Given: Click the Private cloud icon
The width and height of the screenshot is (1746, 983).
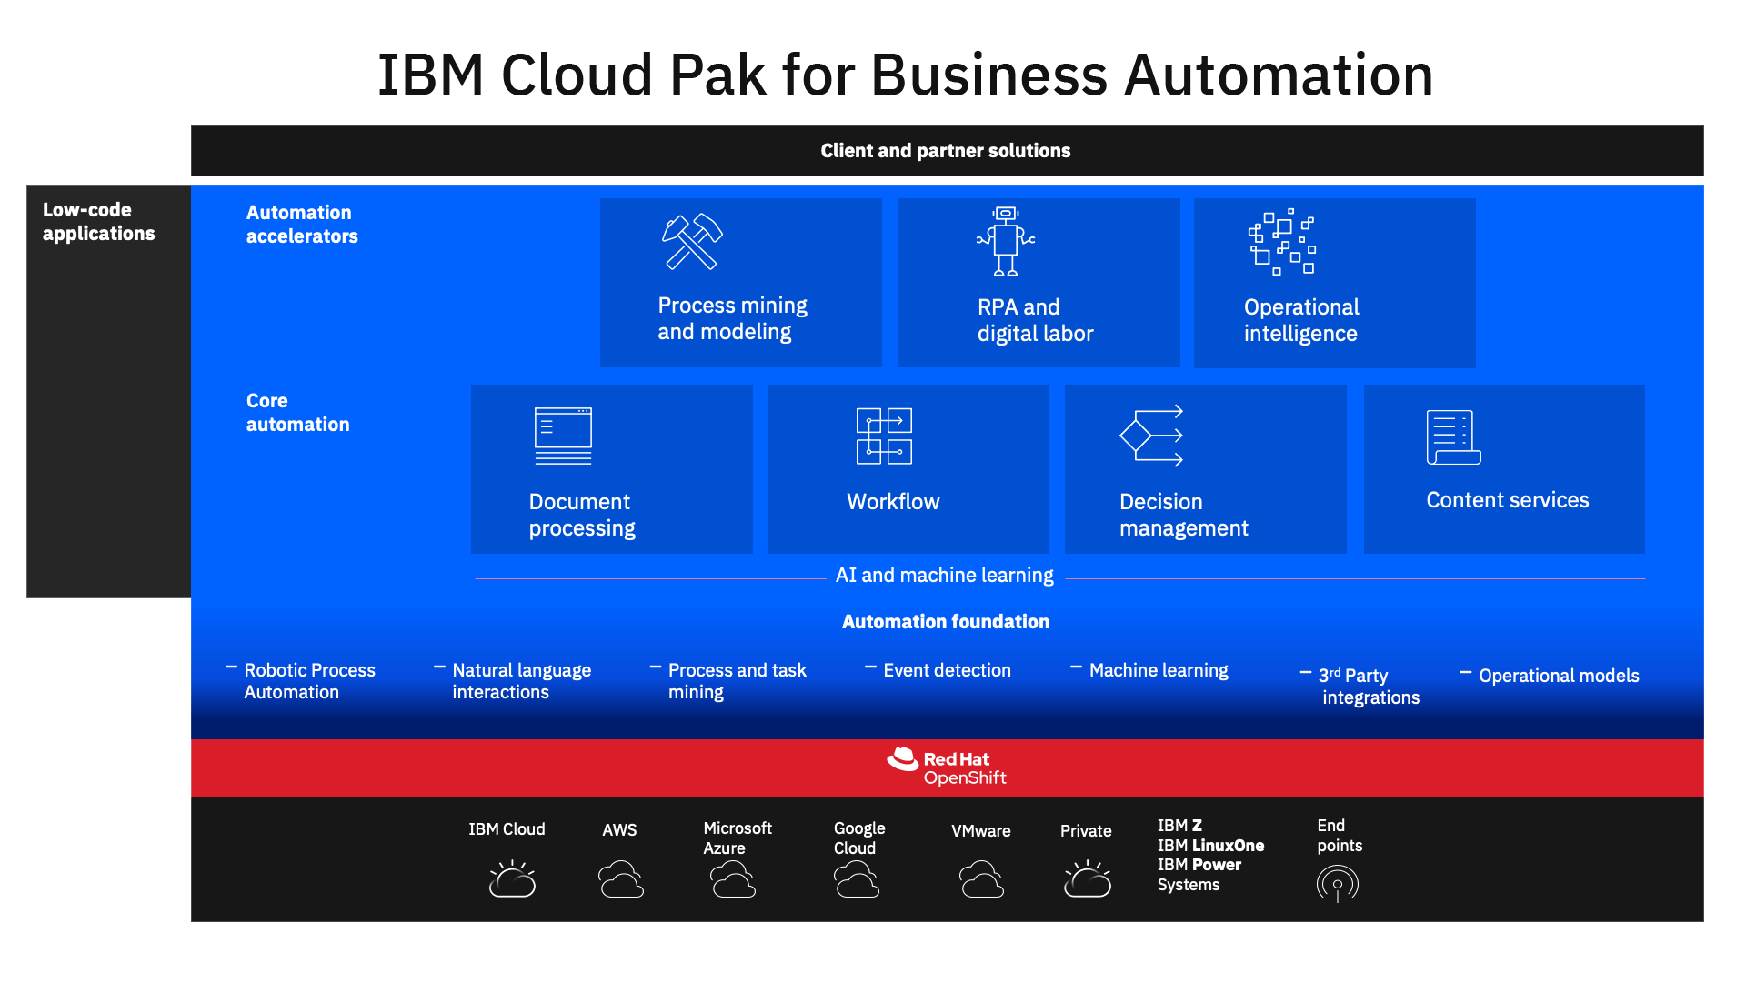Looking at the screenshot, I should [1088, 878].
